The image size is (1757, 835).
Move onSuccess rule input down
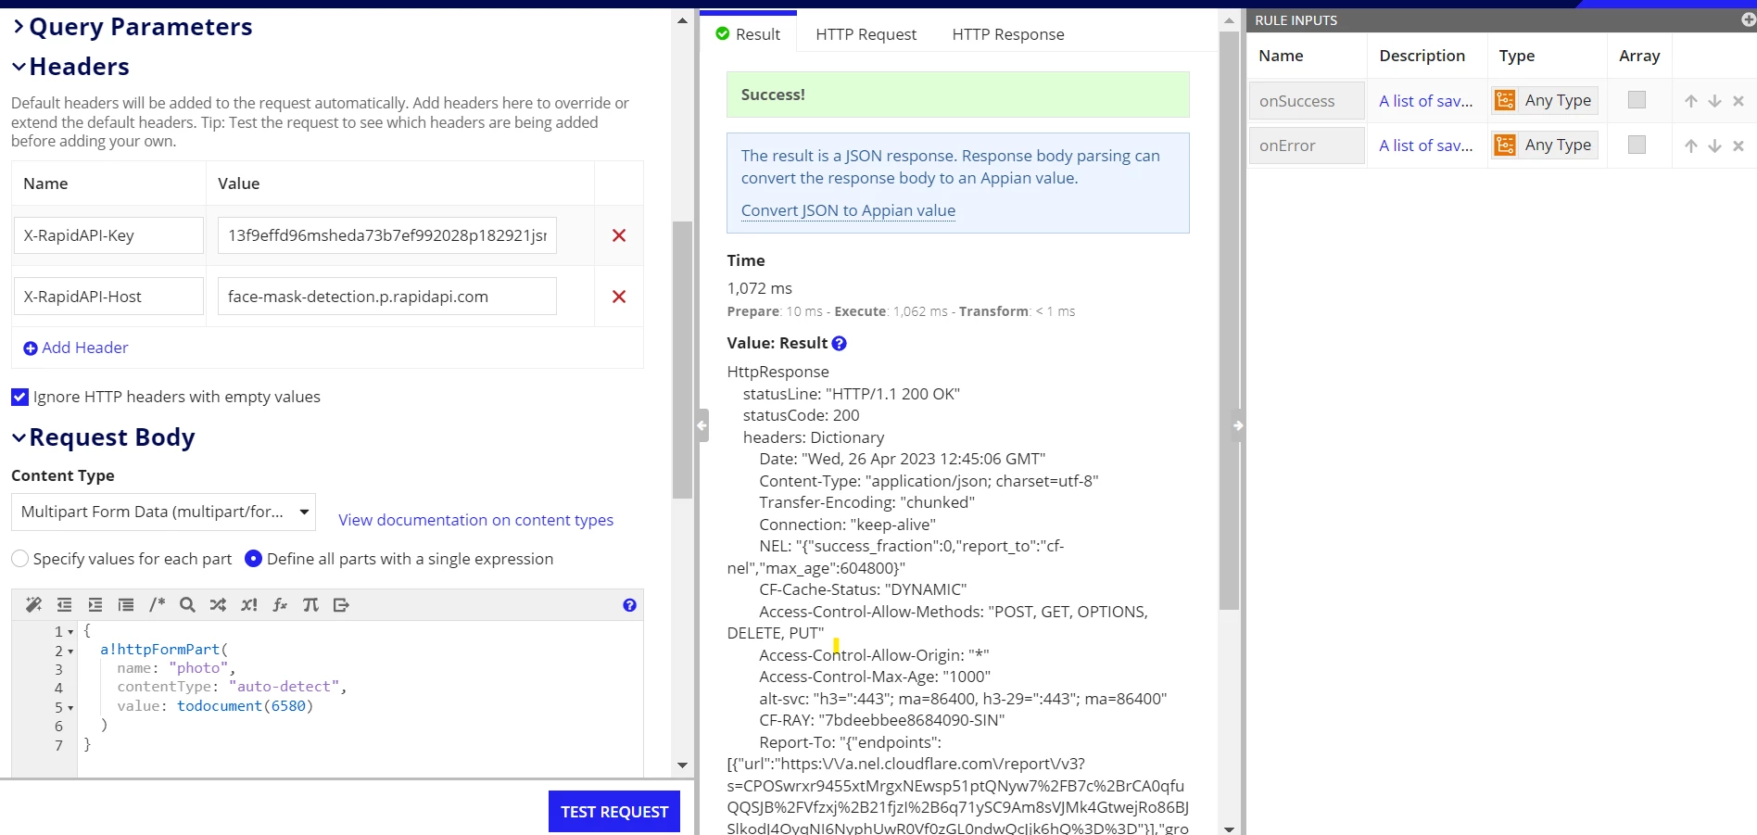(1715, 101)
